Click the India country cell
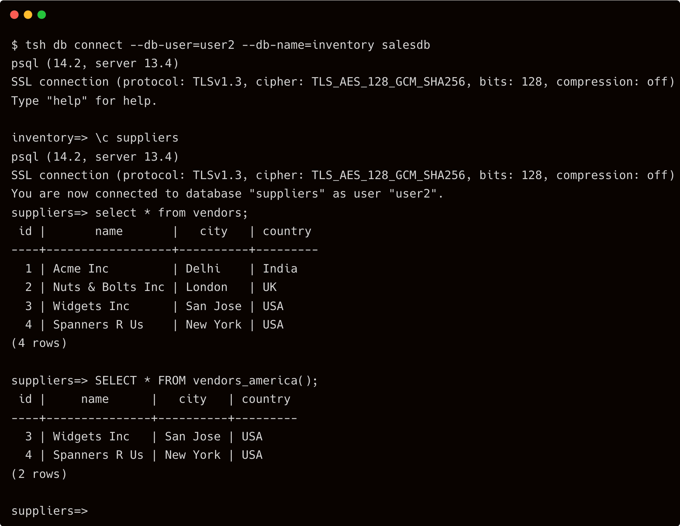Screen dimensions: 680x526 click(x=280, y=269)
